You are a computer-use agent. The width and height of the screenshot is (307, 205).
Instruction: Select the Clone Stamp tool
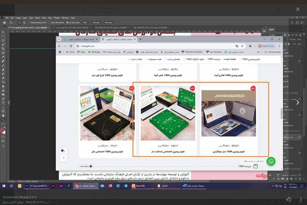3,70
